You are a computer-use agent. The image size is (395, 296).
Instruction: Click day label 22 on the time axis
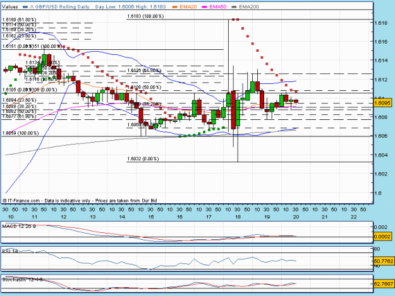354,216
